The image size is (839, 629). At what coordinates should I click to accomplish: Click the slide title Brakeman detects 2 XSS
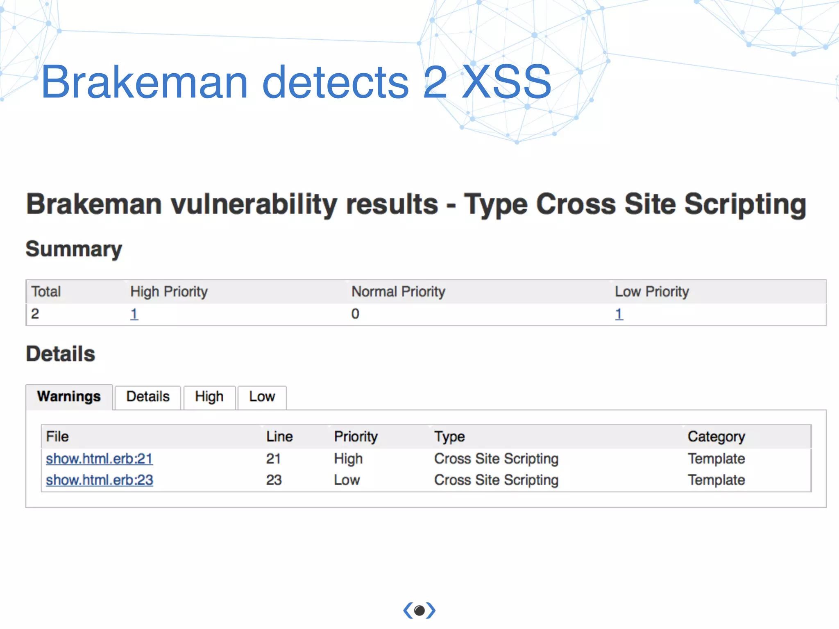(x=296, y=82)
